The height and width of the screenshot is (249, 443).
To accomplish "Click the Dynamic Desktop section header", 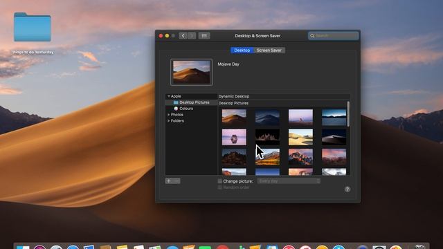I will pyautogui.click(x=234, y=96).
